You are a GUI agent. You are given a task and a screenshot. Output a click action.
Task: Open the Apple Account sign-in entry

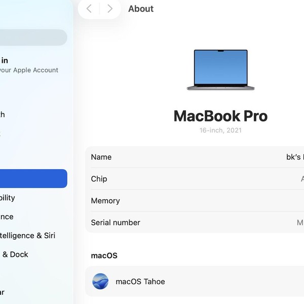pyautogui.click(x=29, y=65)
